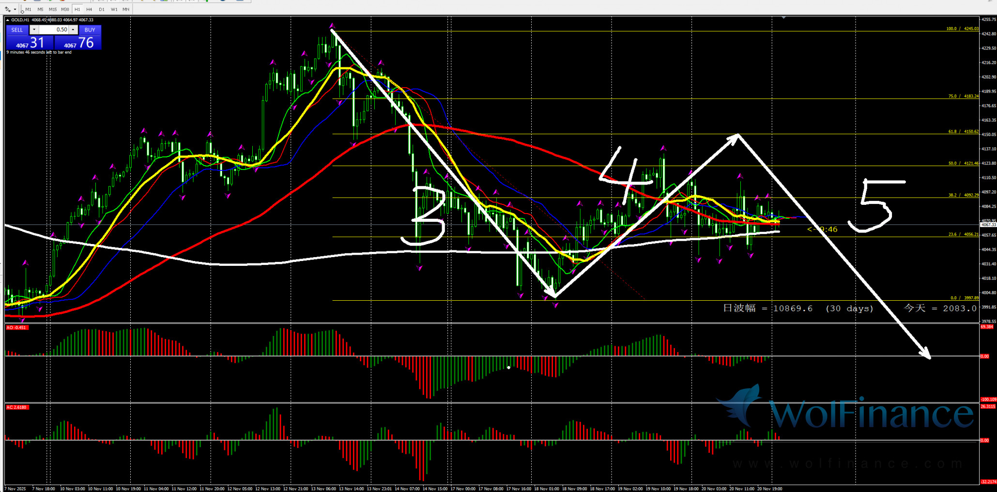This screenshot has width=997, height=492.
Task: Click the current price 4067.33 marker
Action: click(988, 225)
